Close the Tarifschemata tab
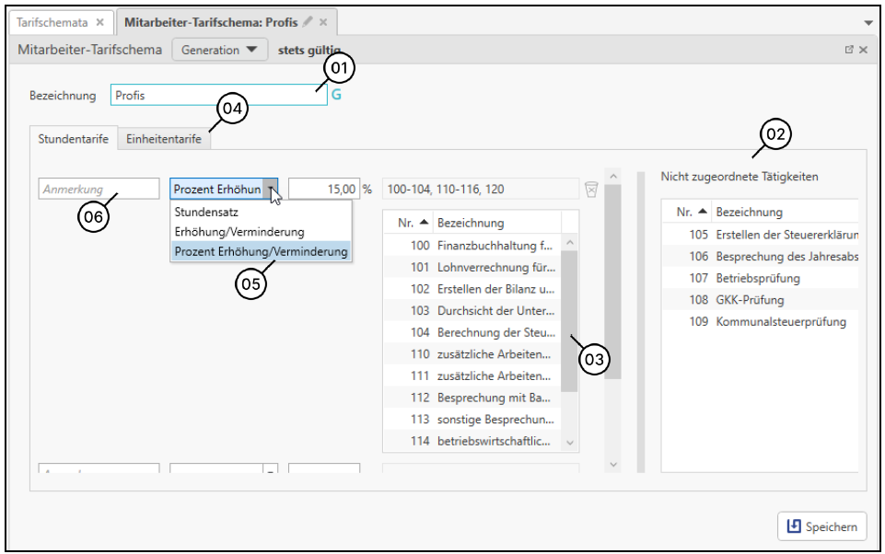885x554 pixels. click(x=100, y=21)
